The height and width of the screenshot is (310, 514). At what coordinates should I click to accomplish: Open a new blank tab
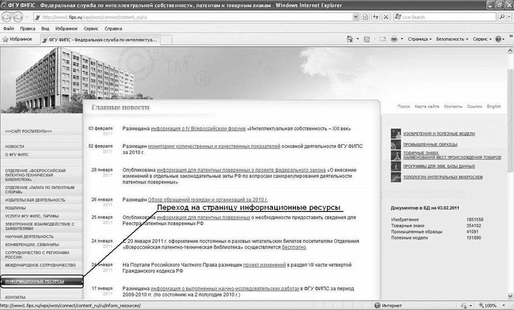166,39
